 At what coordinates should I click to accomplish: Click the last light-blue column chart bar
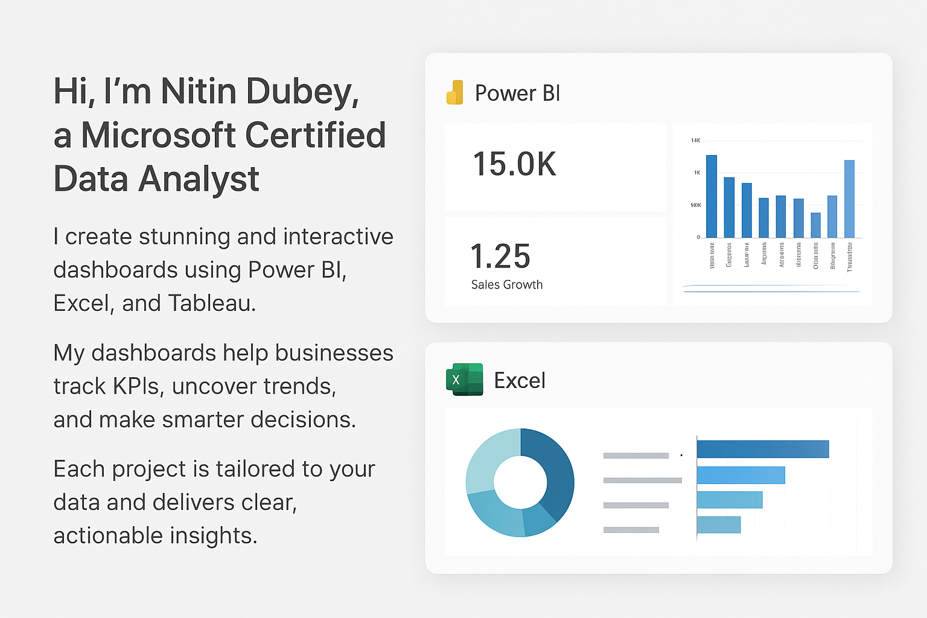pos(849,199)
